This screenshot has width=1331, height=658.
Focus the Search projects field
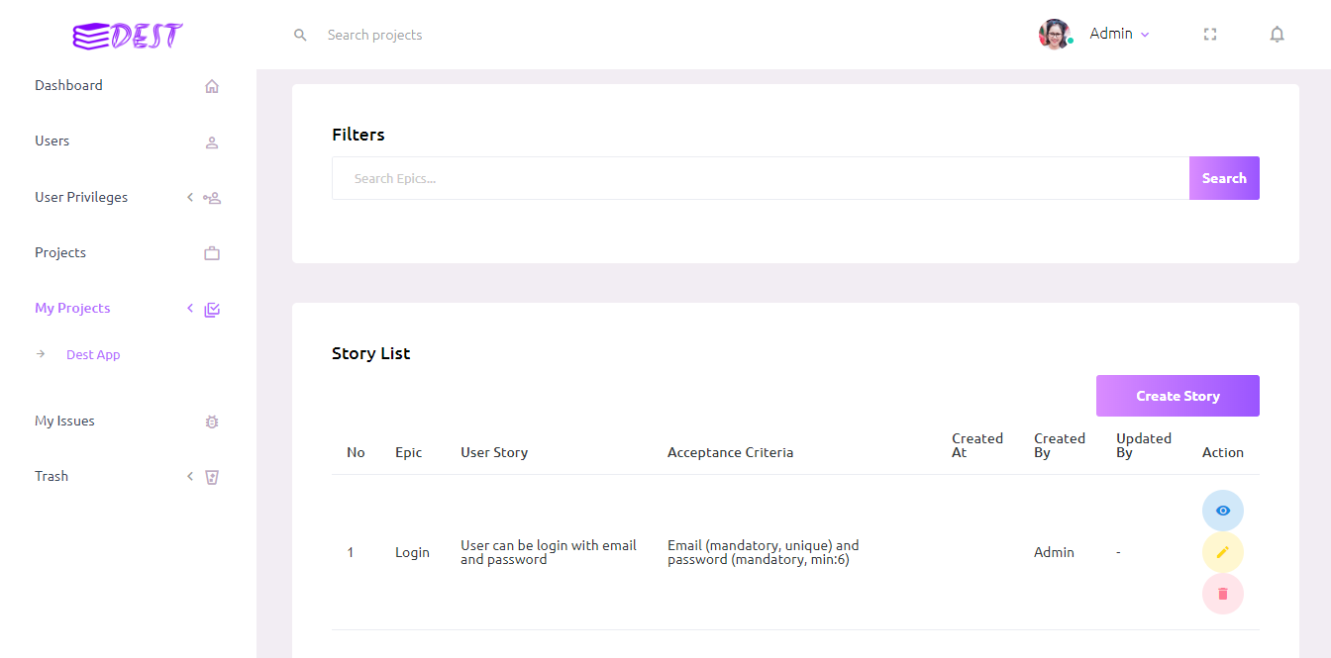pos(374,35)
